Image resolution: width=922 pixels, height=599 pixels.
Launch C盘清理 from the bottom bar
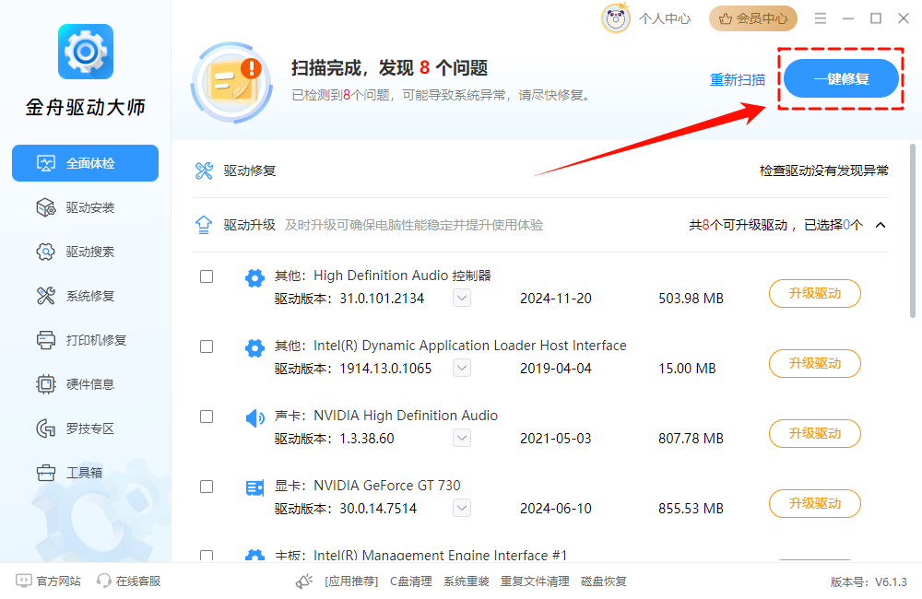click(x=410, y=581)
